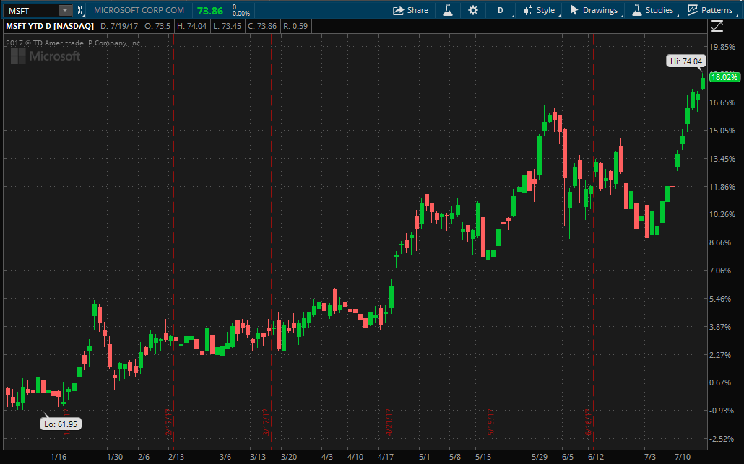Click the 3/6 date on time axis
Screen dimensions: 744x464
click(225, 457)
